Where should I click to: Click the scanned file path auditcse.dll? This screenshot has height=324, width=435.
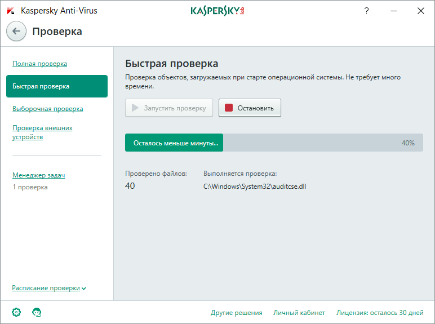(255, 187)
